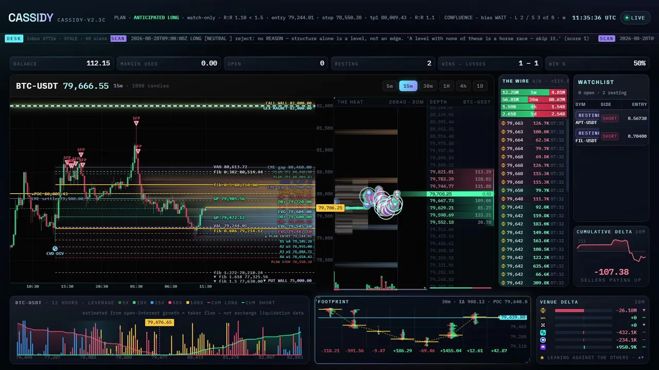Click the ENTRY column header in Watchlist
659x370 pixels.
tap(639, 104)
